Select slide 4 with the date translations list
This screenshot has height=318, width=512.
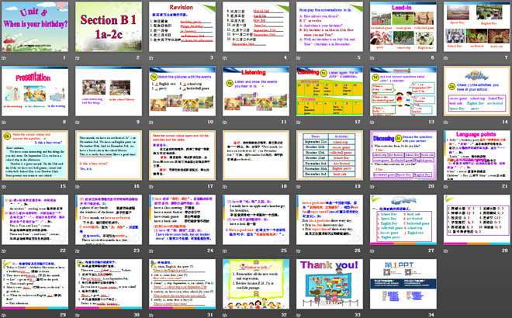256,26
